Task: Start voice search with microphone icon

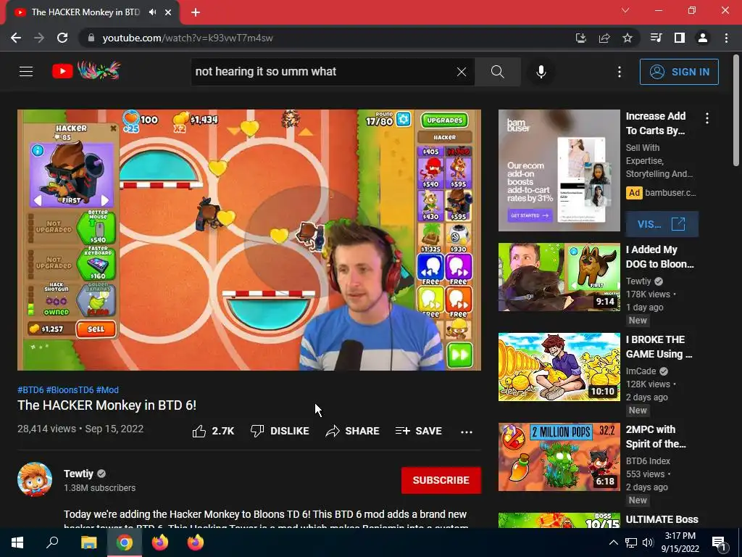Action: point(541,72)
